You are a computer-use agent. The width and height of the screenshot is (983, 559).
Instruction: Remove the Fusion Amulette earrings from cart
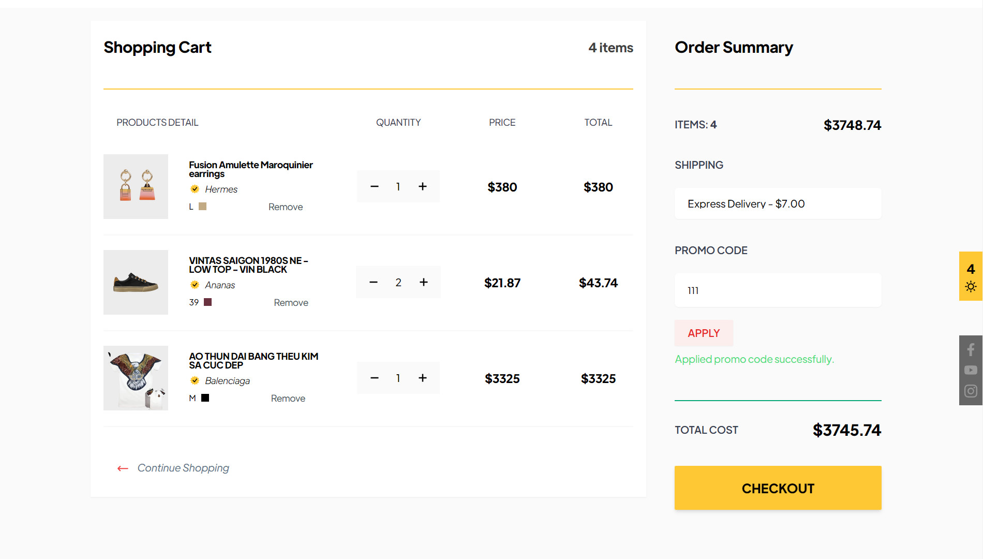286,207
